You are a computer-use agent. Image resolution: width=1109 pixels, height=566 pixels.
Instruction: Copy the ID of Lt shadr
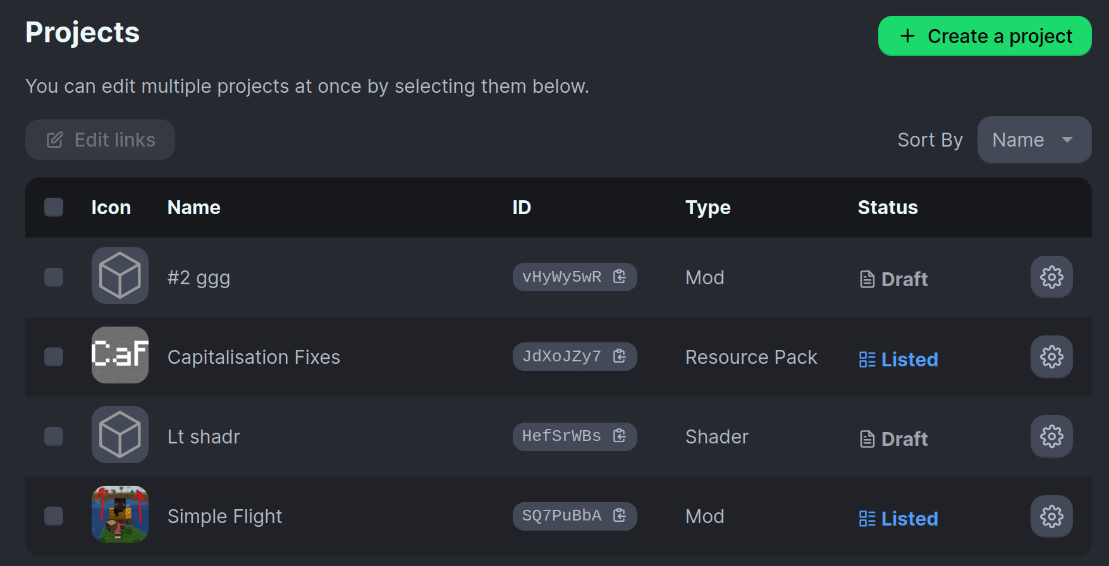pos(619,436)
